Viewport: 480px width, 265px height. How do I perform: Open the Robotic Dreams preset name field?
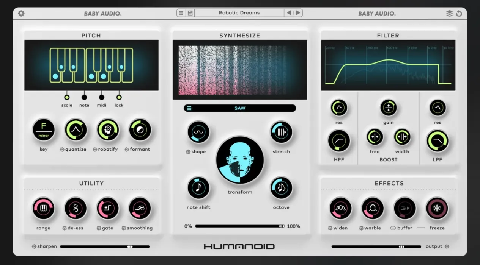click(x=239, y=13)
